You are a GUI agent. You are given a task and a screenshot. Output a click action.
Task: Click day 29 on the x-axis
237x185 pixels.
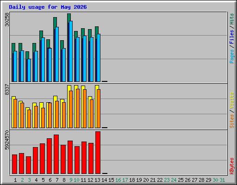[208, 180]
